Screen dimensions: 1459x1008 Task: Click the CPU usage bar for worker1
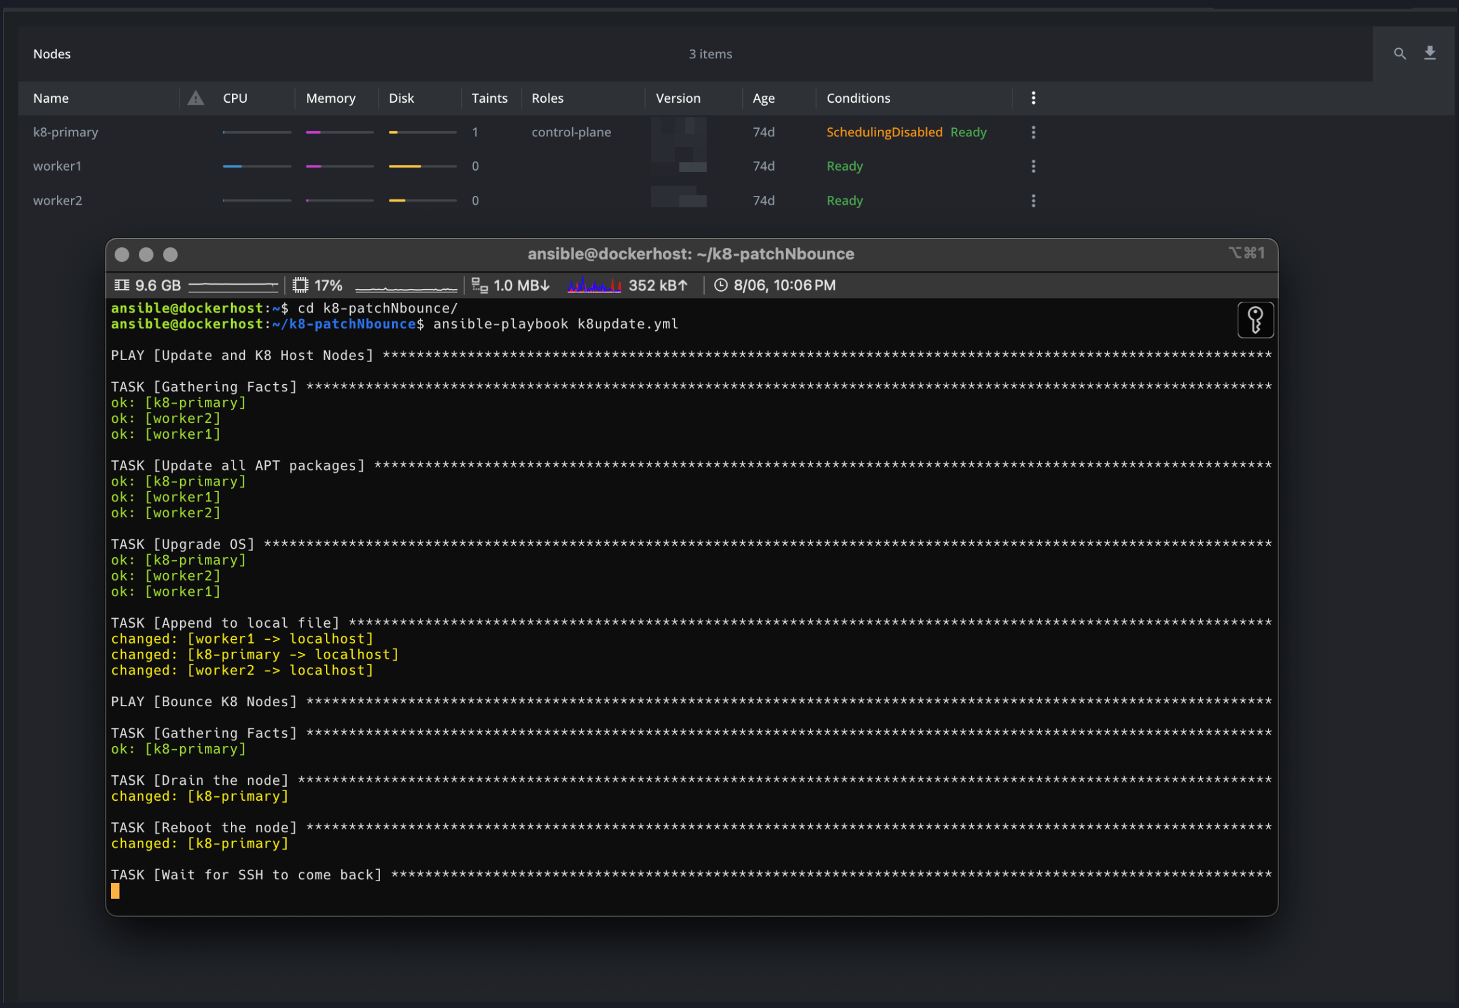coord(257,166)
